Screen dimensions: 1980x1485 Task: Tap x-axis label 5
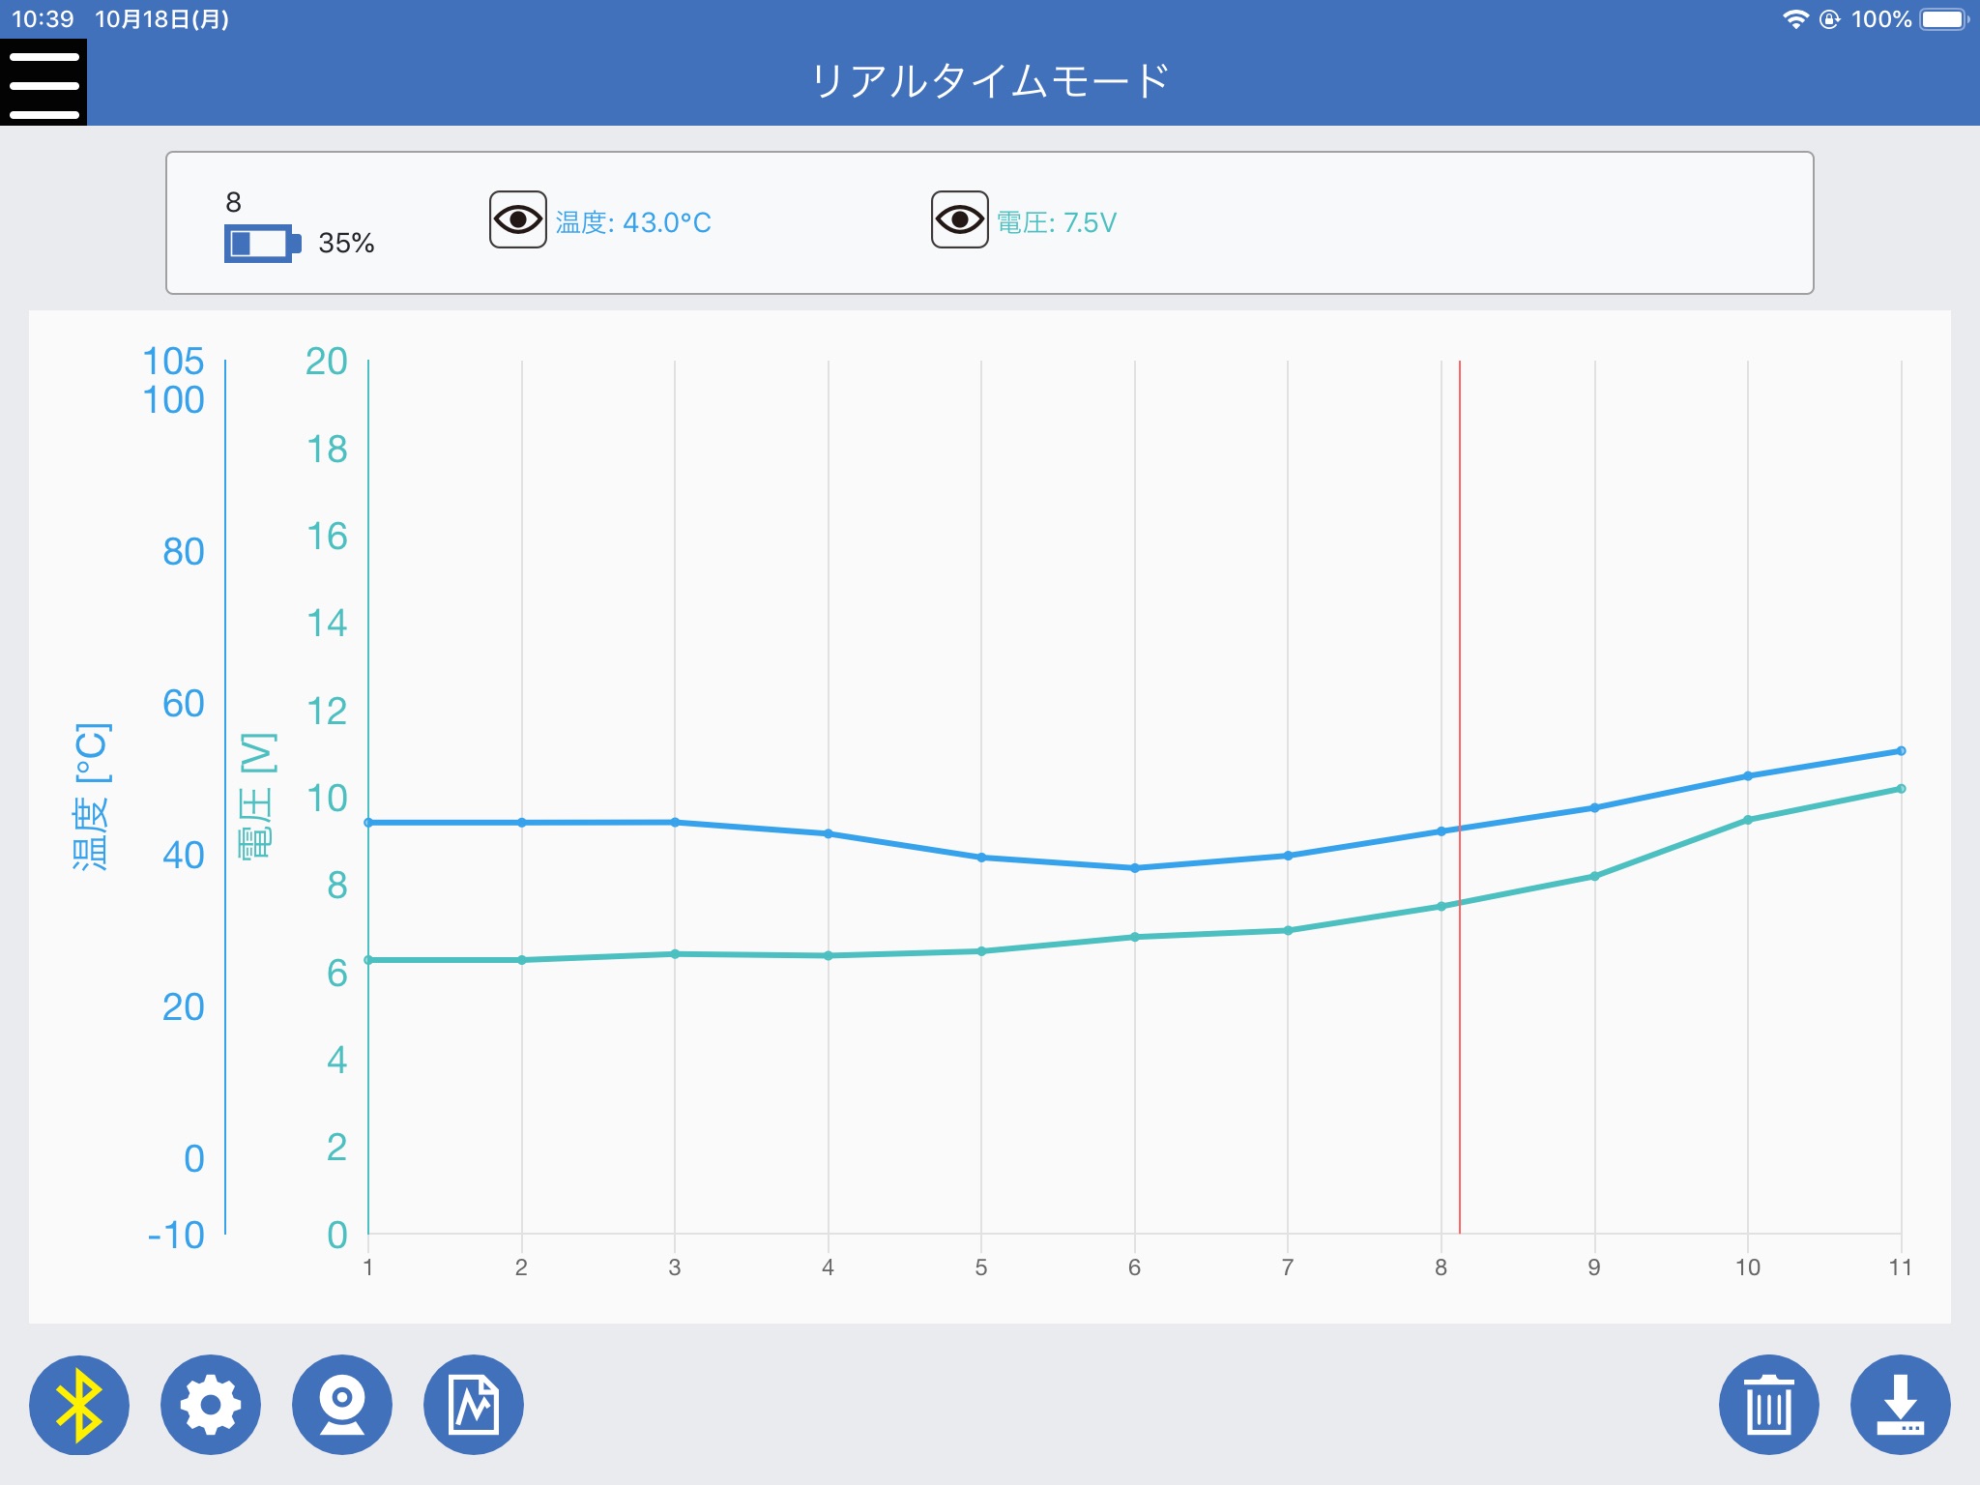(x=981, y=1267)
